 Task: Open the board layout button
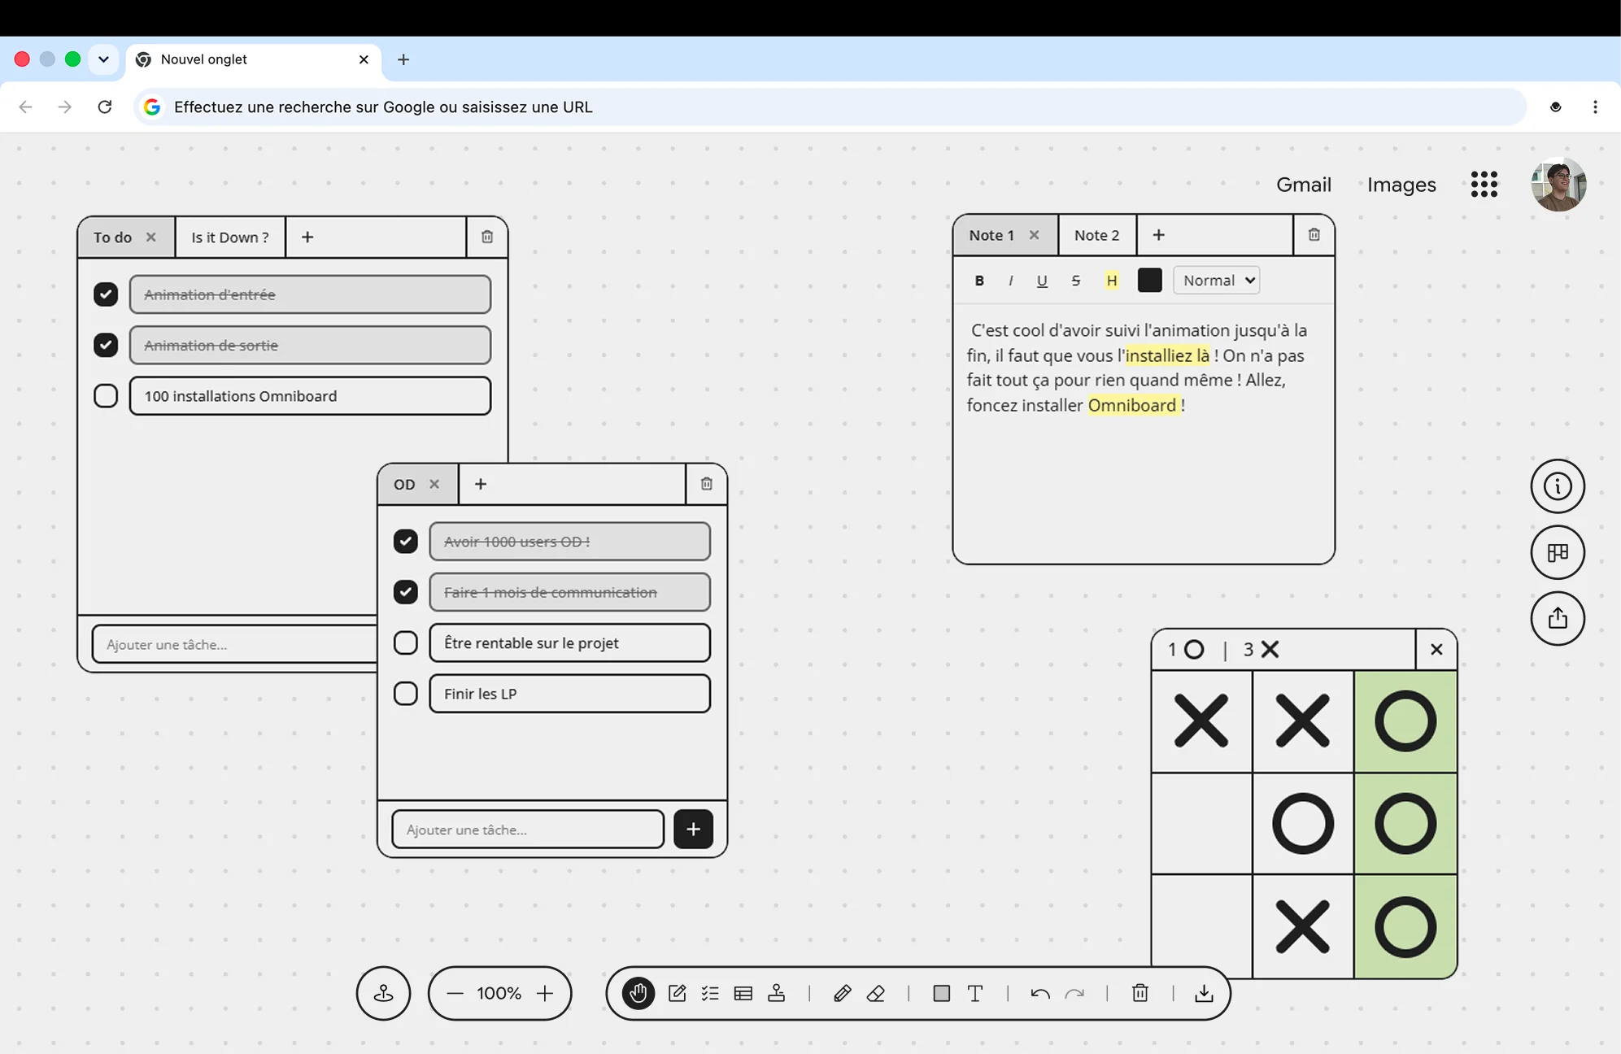click(1558, 552)
